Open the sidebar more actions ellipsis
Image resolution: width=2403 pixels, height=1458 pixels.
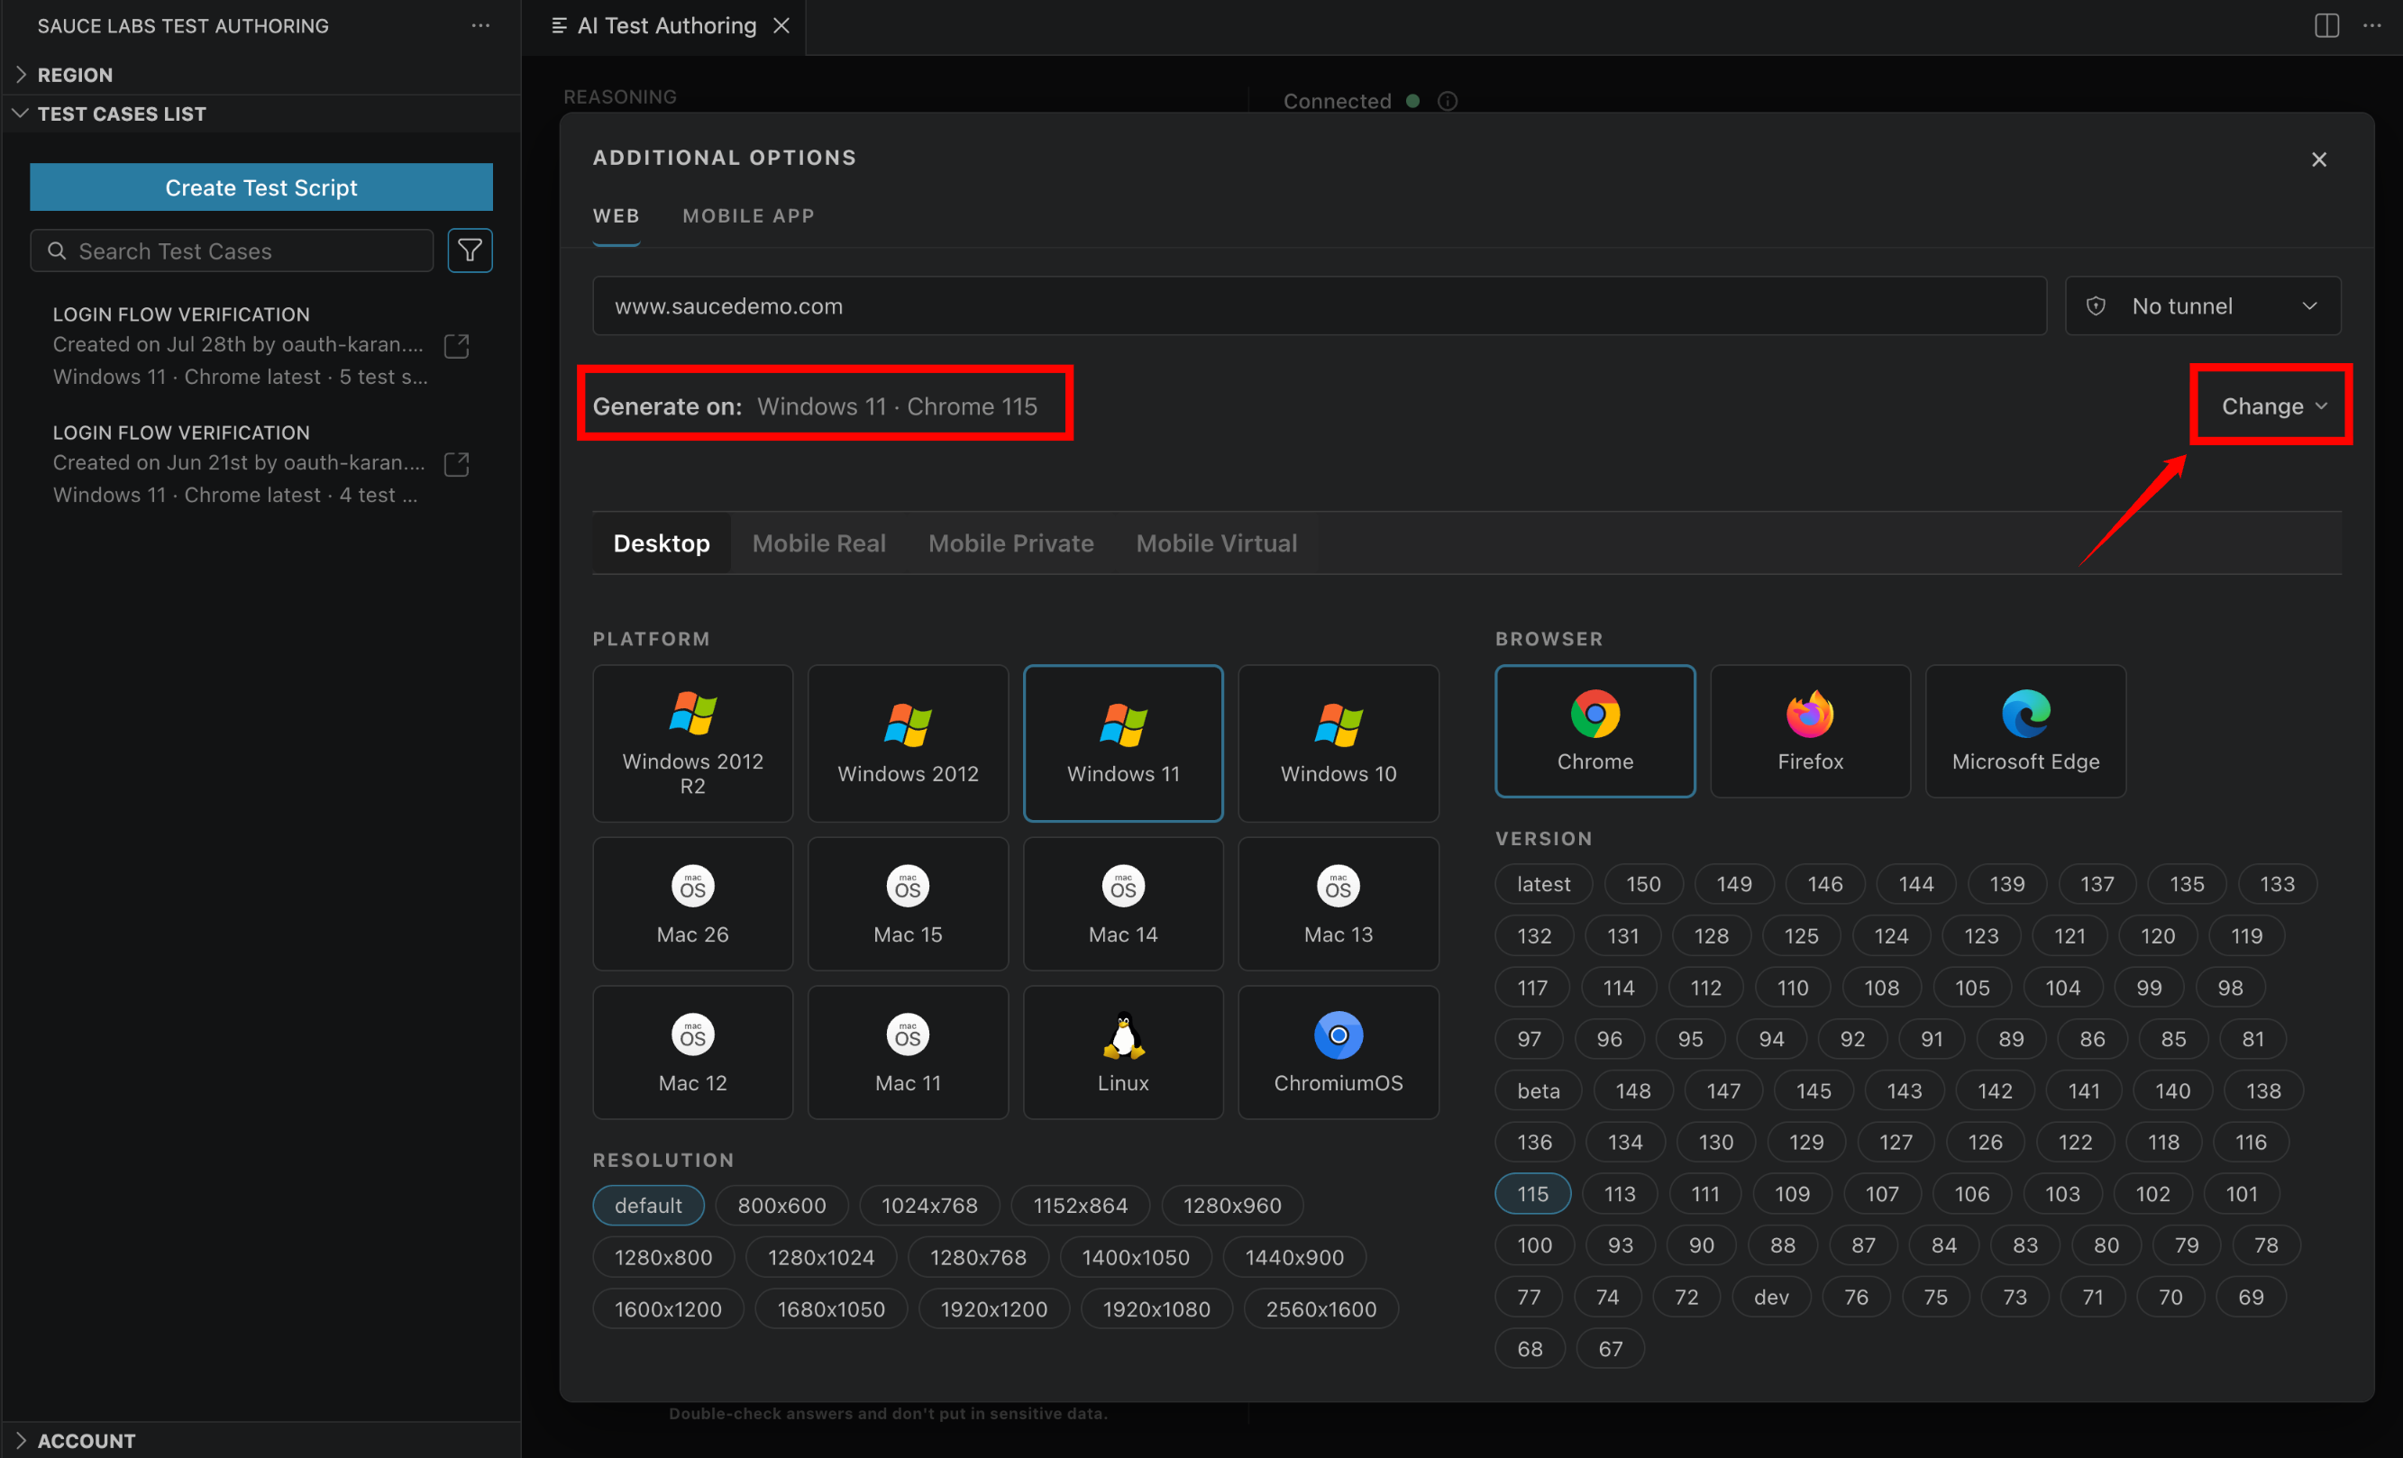pos(480,25)
